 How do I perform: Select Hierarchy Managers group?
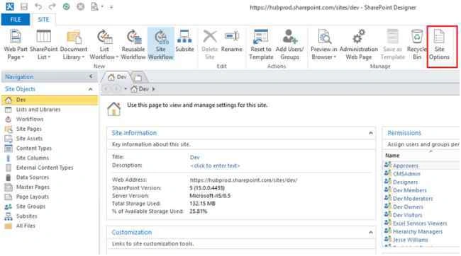click(x=418, y=231)
